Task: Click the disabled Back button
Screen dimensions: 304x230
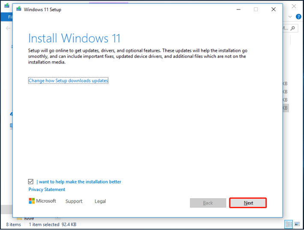Action: click(x=208, y=203)
